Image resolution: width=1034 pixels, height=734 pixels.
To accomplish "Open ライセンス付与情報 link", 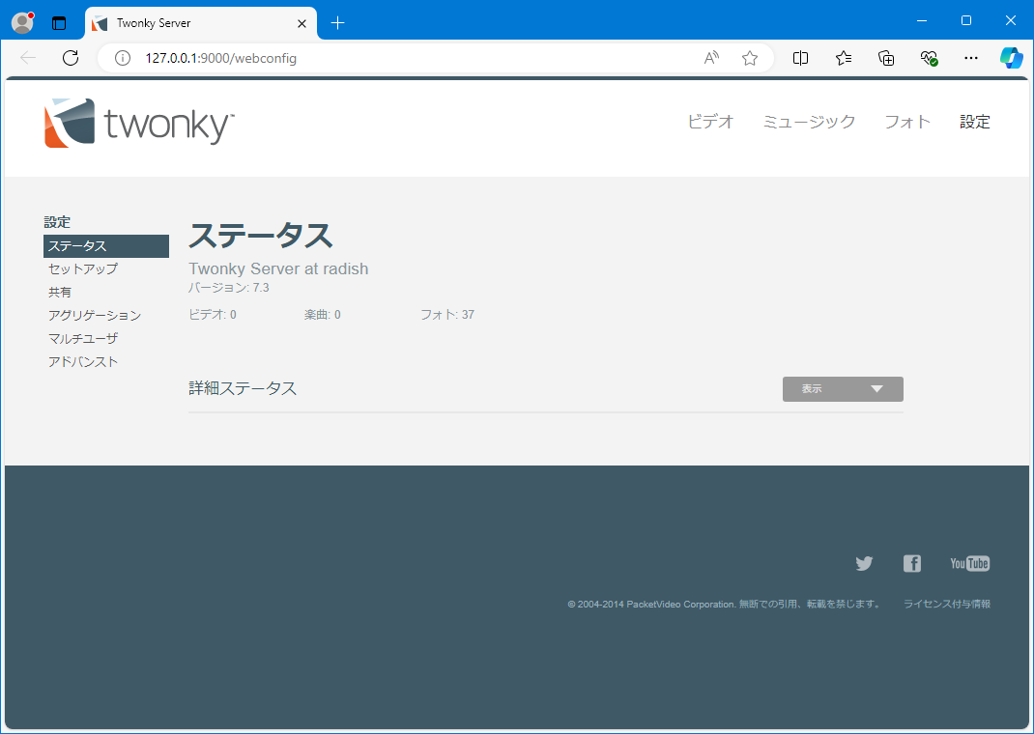I will pos(947,604).
